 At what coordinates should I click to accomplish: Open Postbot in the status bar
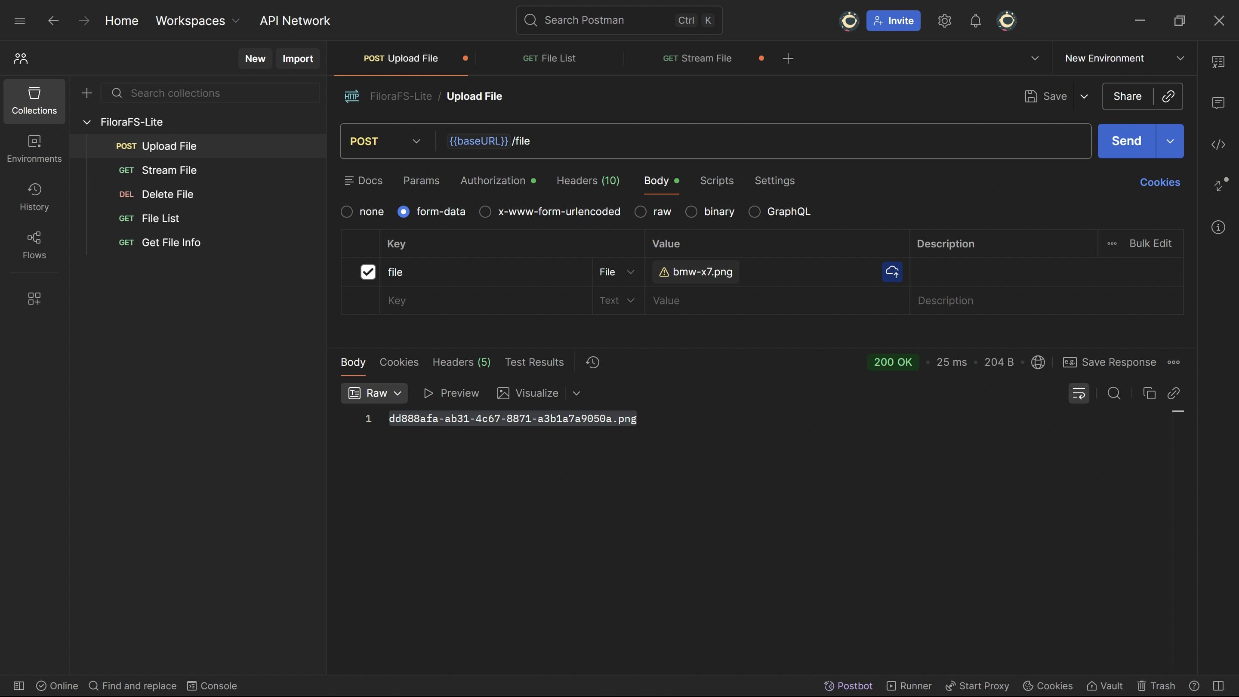click(x=848, y=686)
